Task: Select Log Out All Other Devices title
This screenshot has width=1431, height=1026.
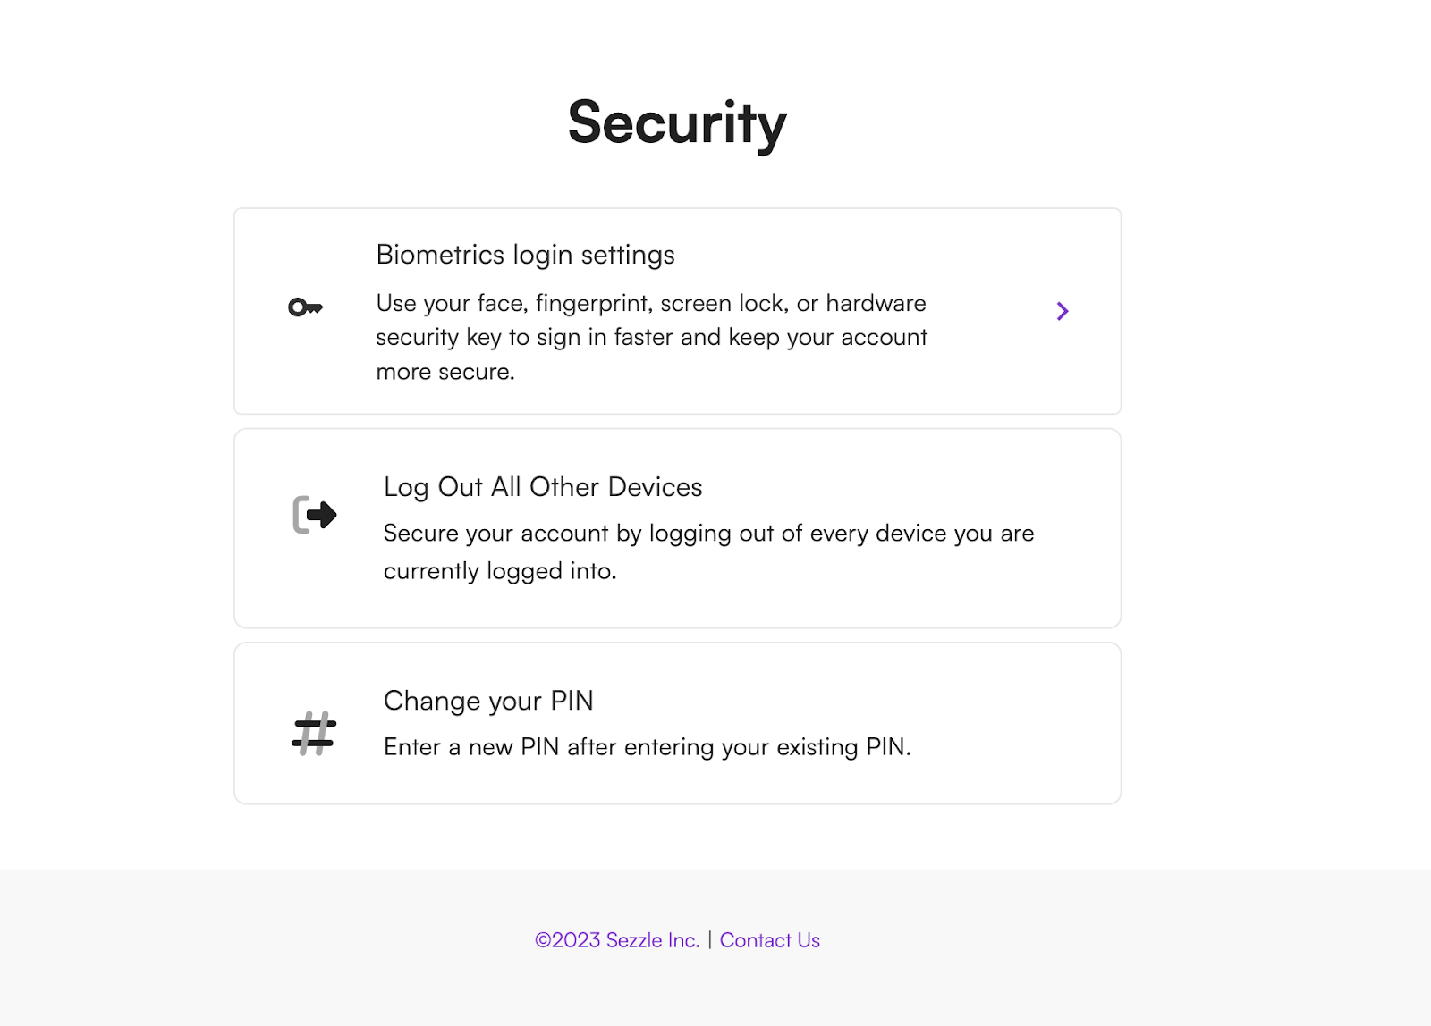Action: coord(543,487)
